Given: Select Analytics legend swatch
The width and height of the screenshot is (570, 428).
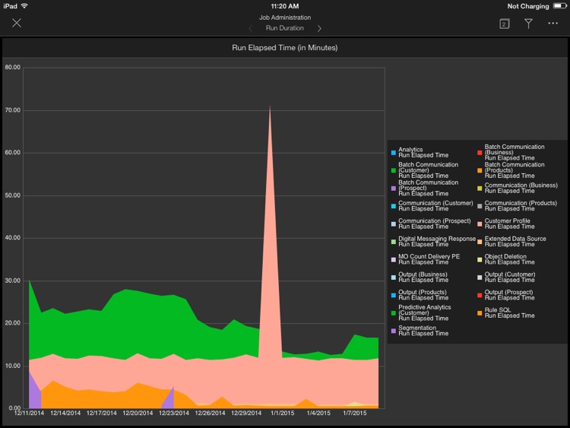Looking at the screenshot, I should coord(394,153).
